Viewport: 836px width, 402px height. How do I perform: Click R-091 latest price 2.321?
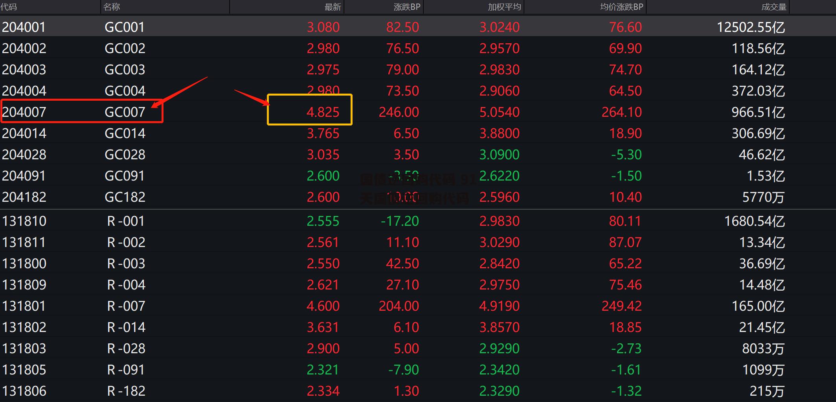[323, 370]
